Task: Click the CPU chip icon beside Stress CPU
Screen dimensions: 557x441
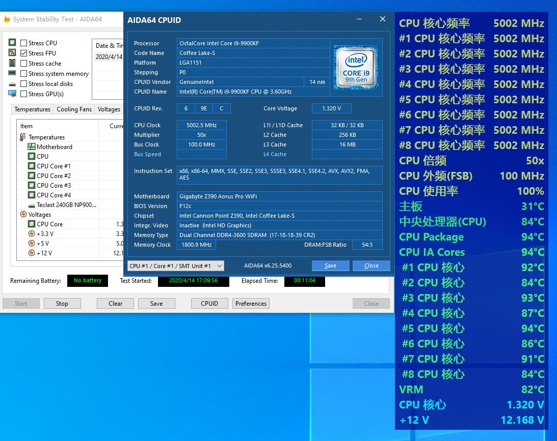Action: [12, 43]
